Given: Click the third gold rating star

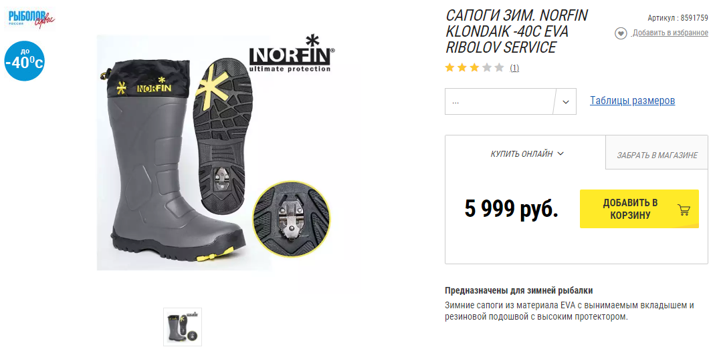Looking at the screenshot, I should [475, 68].
